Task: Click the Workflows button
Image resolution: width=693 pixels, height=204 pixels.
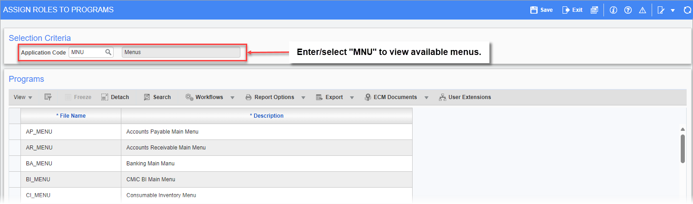Action: pyautogui.click(x=204, y=97)
